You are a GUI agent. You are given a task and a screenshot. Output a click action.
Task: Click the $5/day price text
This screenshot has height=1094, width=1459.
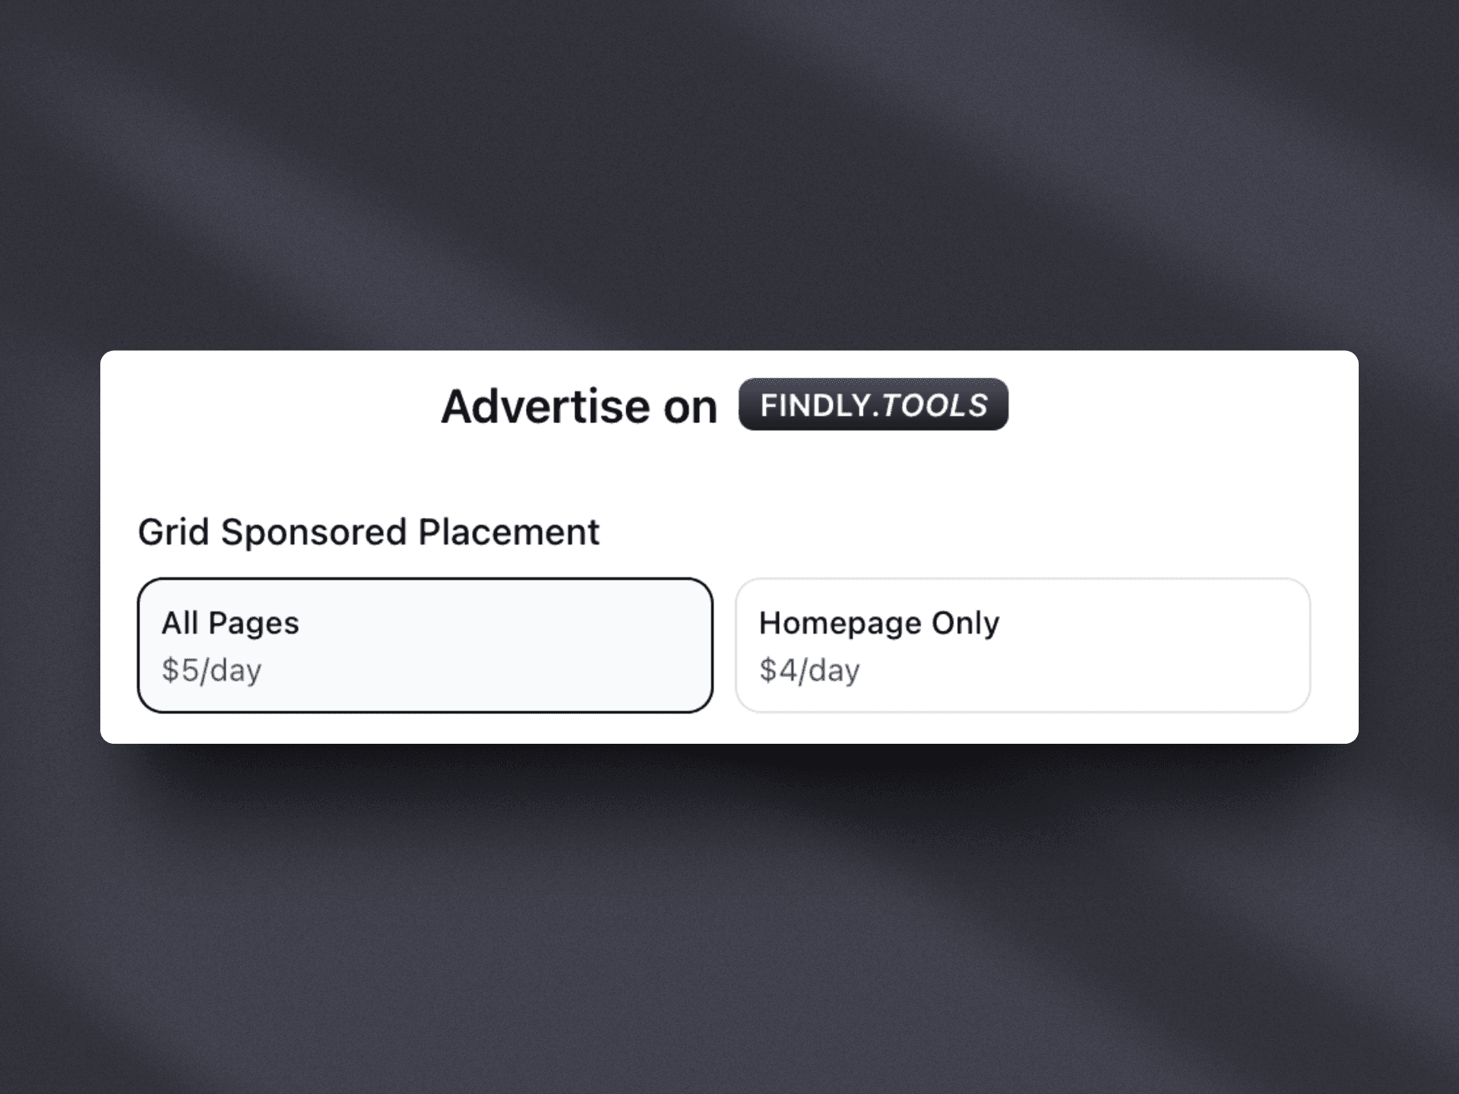click(211, 670)
